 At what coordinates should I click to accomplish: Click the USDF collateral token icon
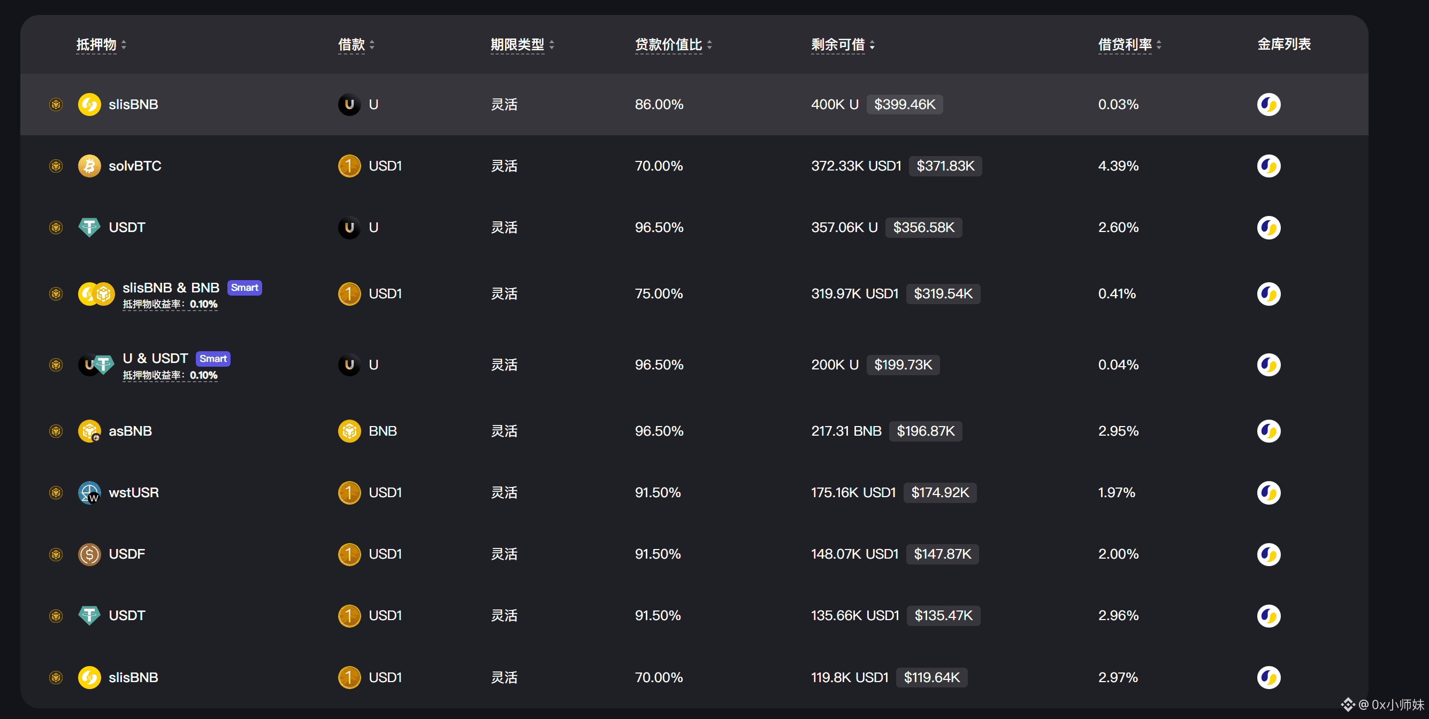tap(89, 554)
